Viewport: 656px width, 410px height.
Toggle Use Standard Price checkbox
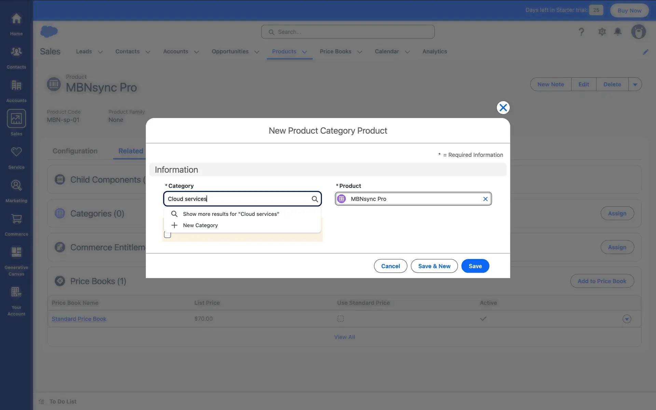(340, 319)
